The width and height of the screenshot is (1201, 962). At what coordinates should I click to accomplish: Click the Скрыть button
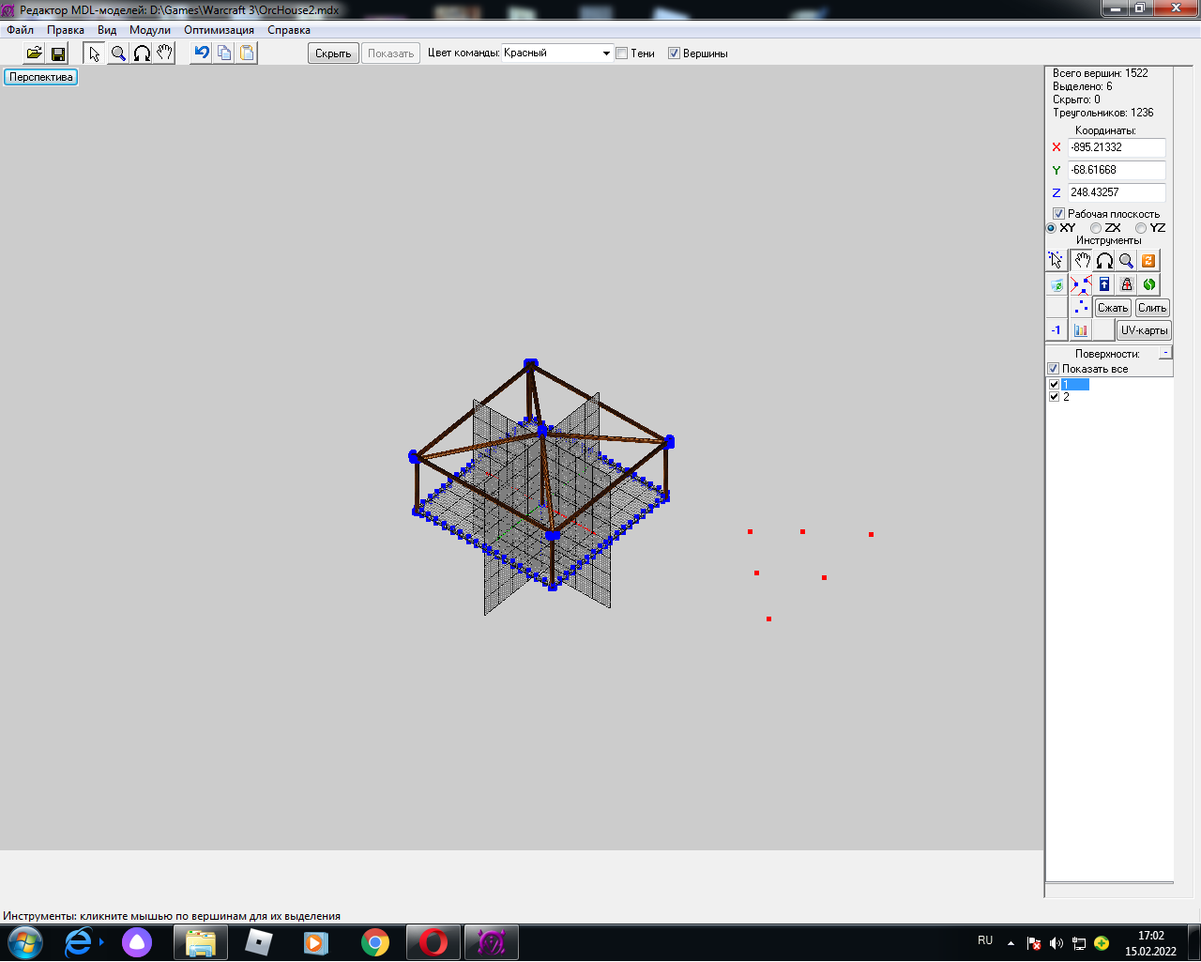(x=333, y=53)
